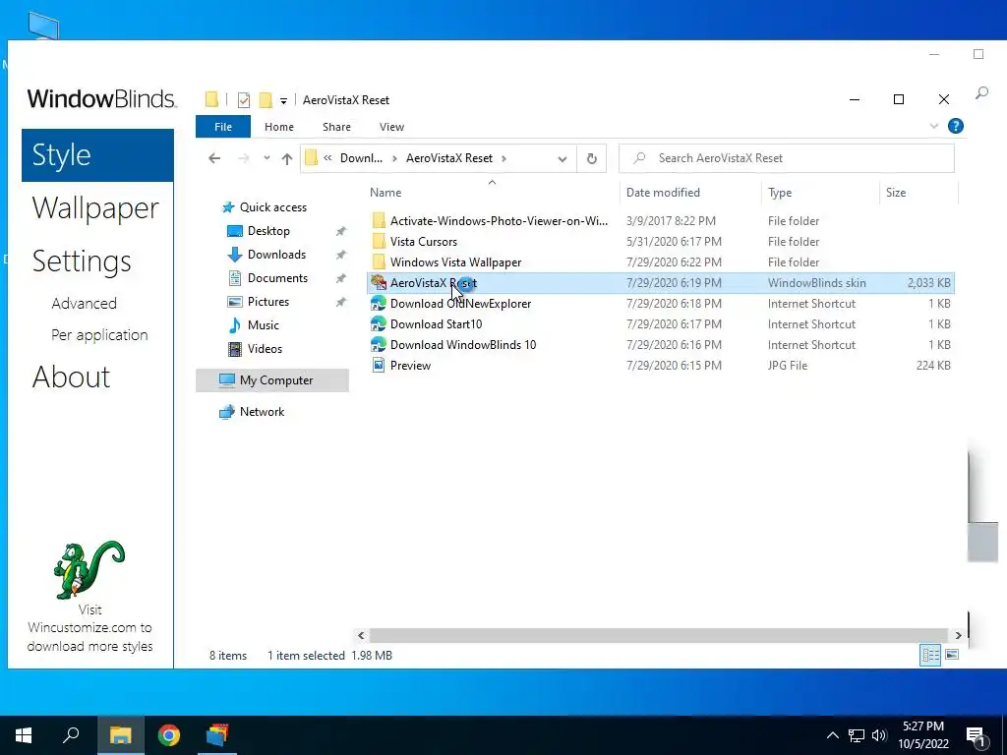Click the Search AeroVistaX Reset field
Screen dimensions: 1007x755
[x=787, y=158]
